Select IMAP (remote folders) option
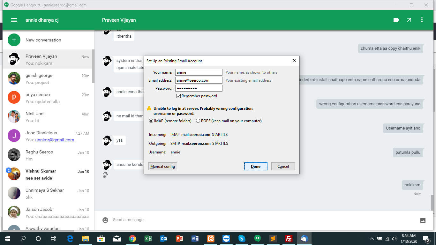 151,121
